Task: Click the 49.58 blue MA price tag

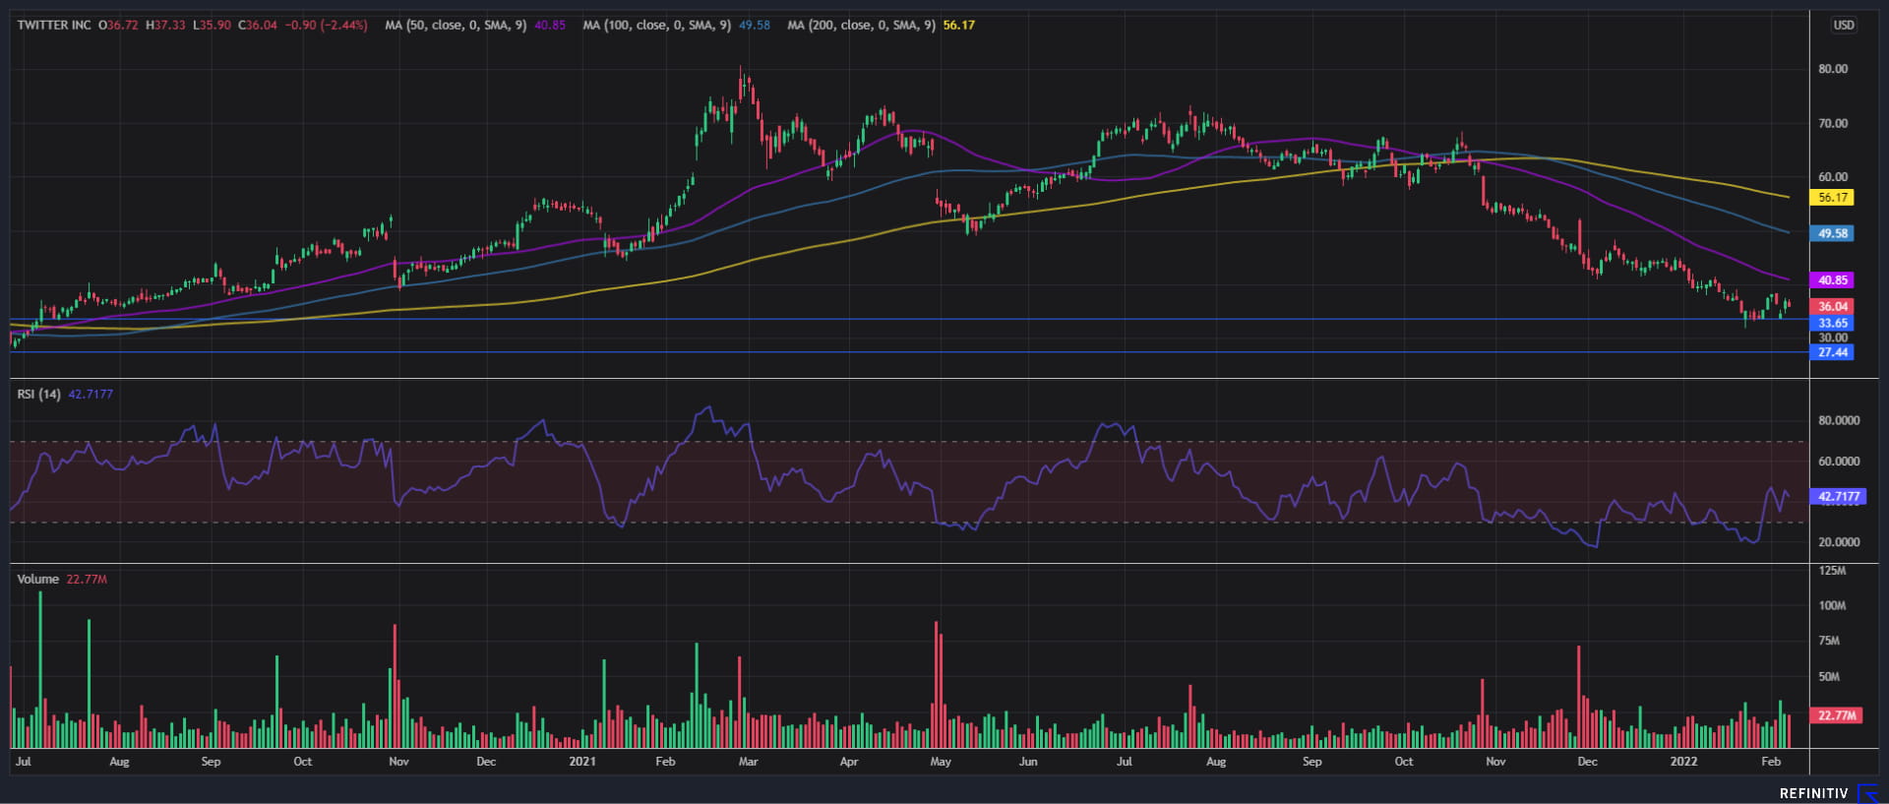Action: click(1832, 234)
